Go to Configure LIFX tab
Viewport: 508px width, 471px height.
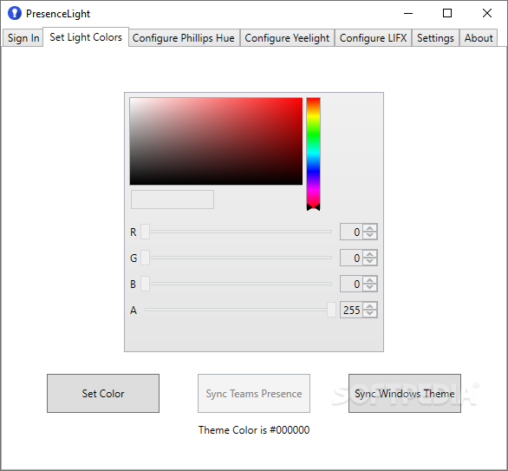373,38
